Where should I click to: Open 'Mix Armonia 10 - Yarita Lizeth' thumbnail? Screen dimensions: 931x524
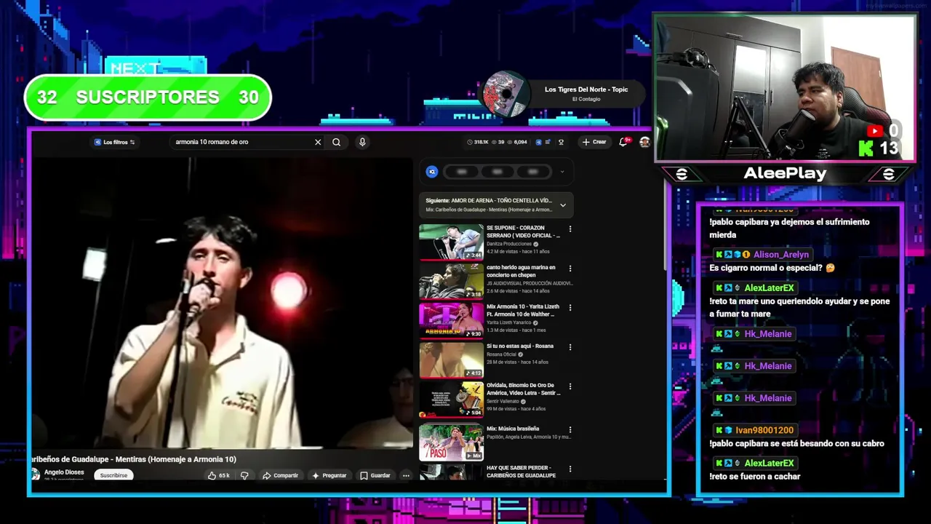(x=451, y=321)
